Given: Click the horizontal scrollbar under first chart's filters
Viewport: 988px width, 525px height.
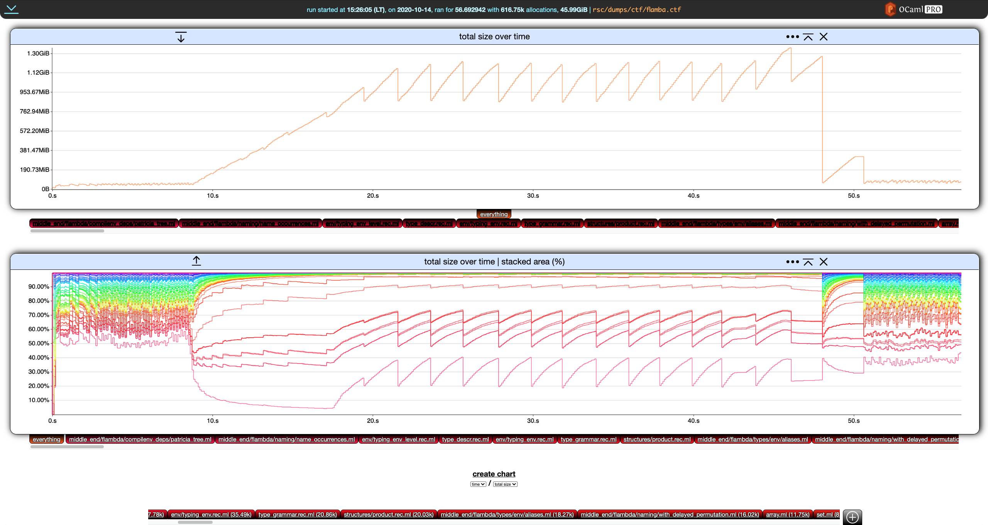Looking at the screenshot, I should [x=67, y=231].
